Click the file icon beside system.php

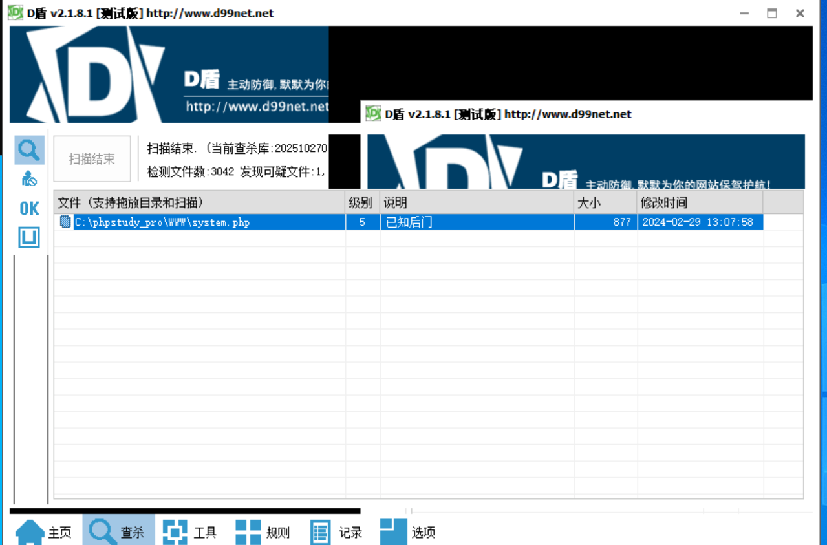click(65, 222)
